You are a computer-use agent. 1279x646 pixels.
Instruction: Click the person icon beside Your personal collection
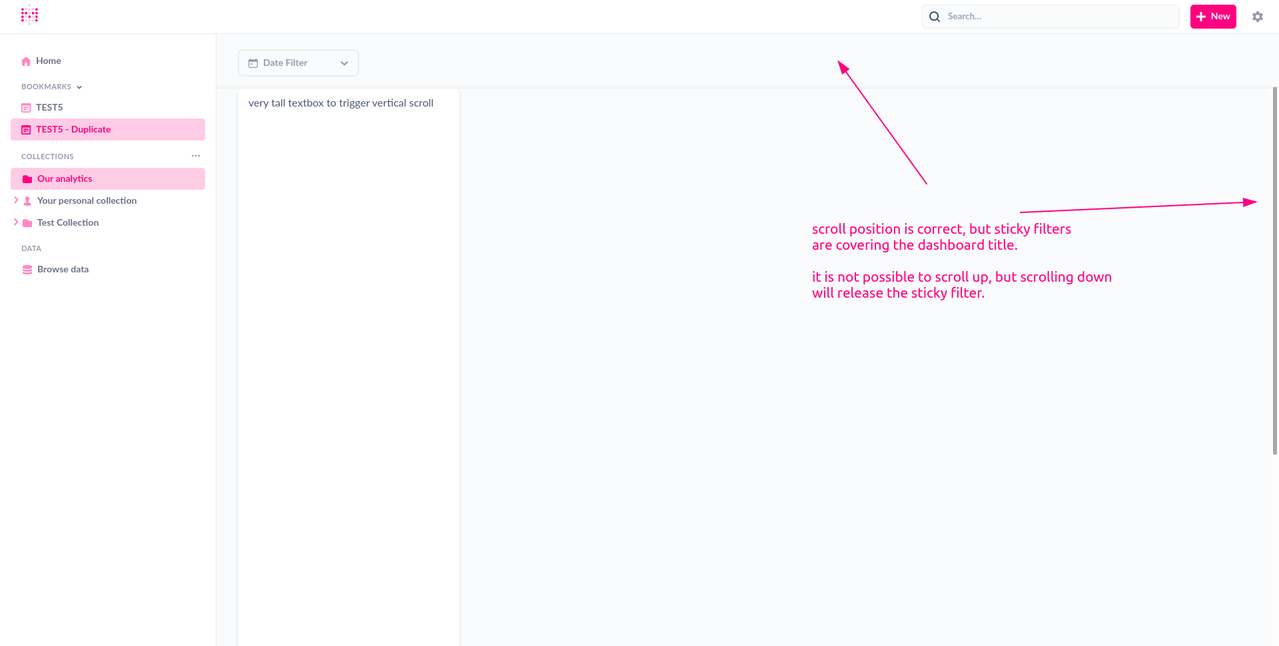pos(27,200)
